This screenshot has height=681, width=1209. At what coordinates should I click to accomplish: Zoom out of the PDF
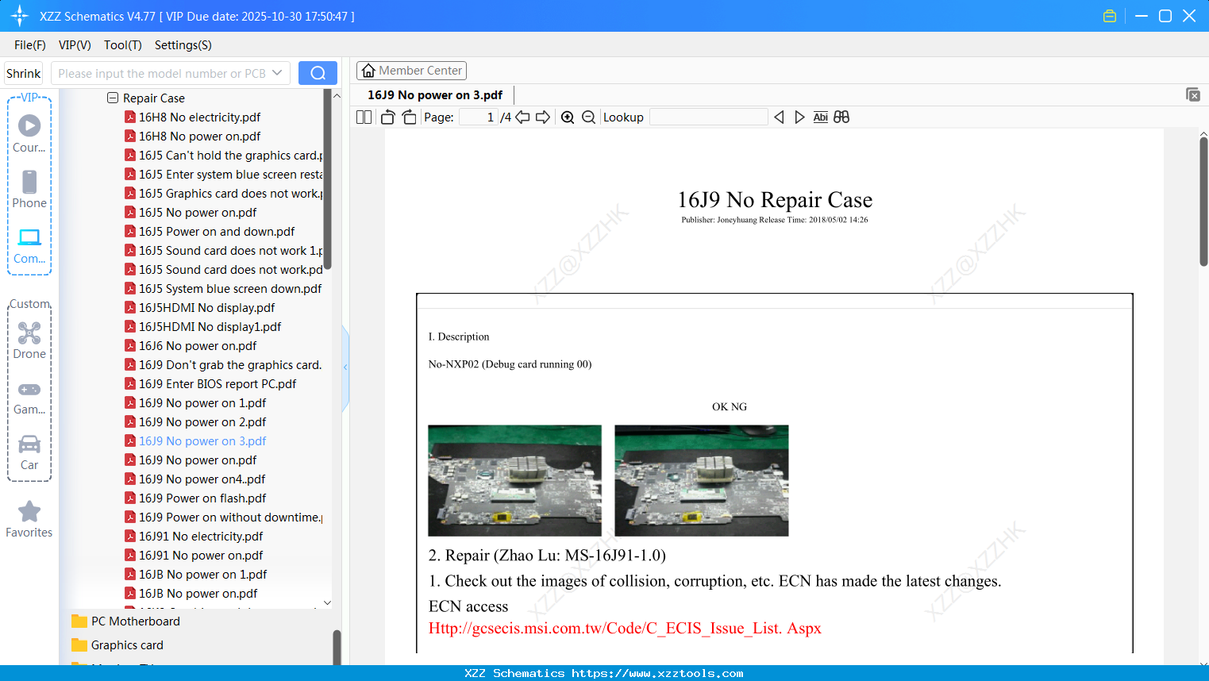pos(588,117)
